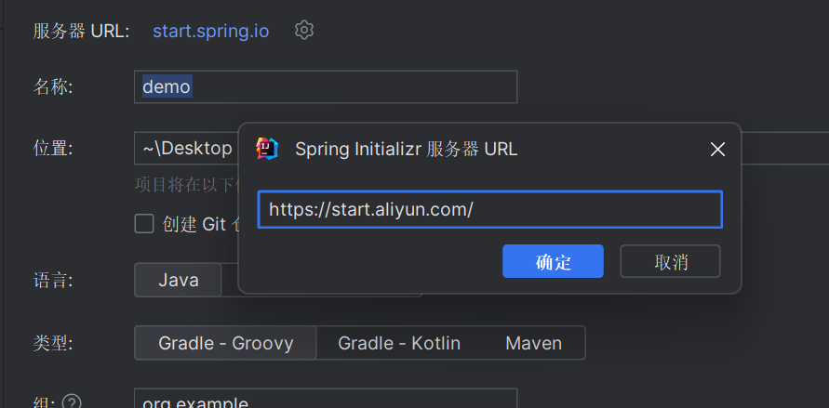This screenshot has width=829, height=408.
Task: Click the 服务器 URL: label
Action: coord(81,32)
